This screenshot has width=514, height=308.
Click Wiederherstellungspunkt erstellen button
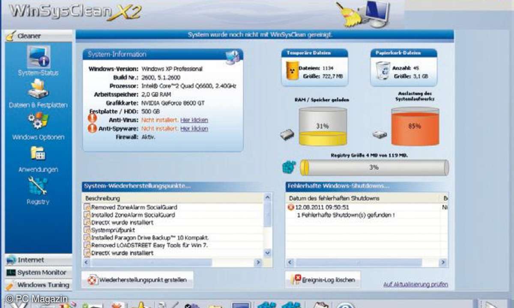pos(137,280)
